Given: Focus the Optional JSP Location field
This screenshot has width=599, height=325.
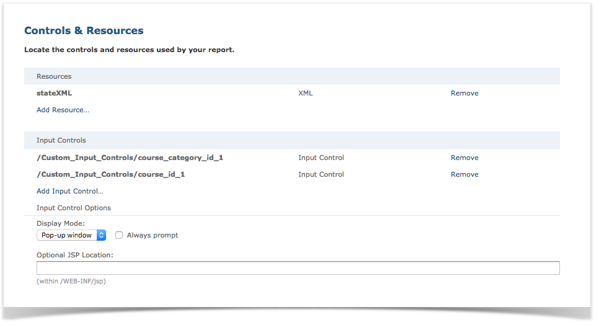Looking at the screenshot, I should point(298,268).
